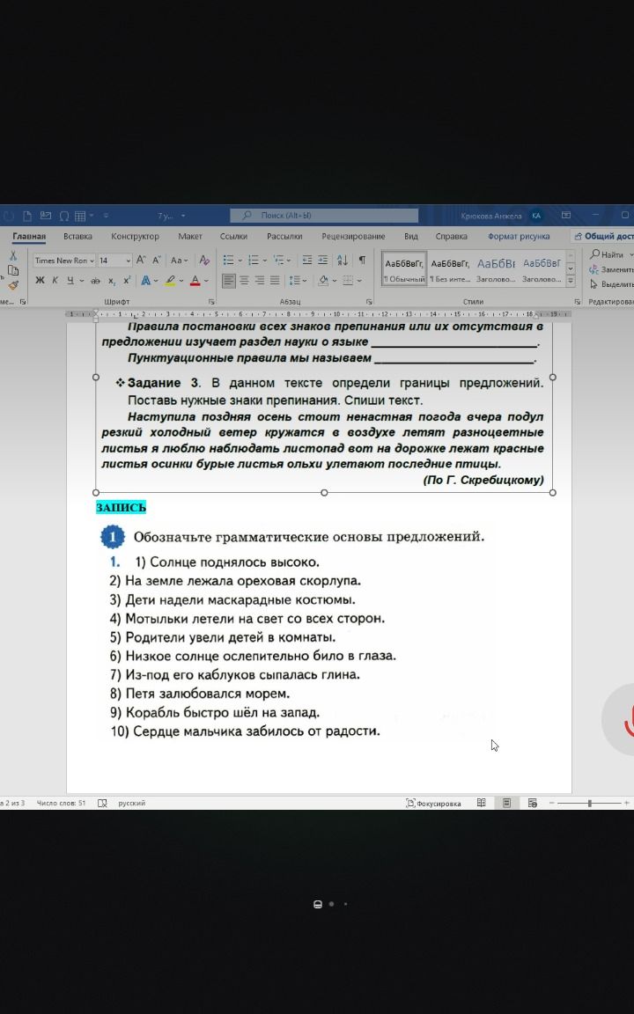Image resolution: width=634 pixels, height=1014 pixels.
Task: Click the Число слов: 51 word count
Action: pyautogui.click(x=61, y=803)
